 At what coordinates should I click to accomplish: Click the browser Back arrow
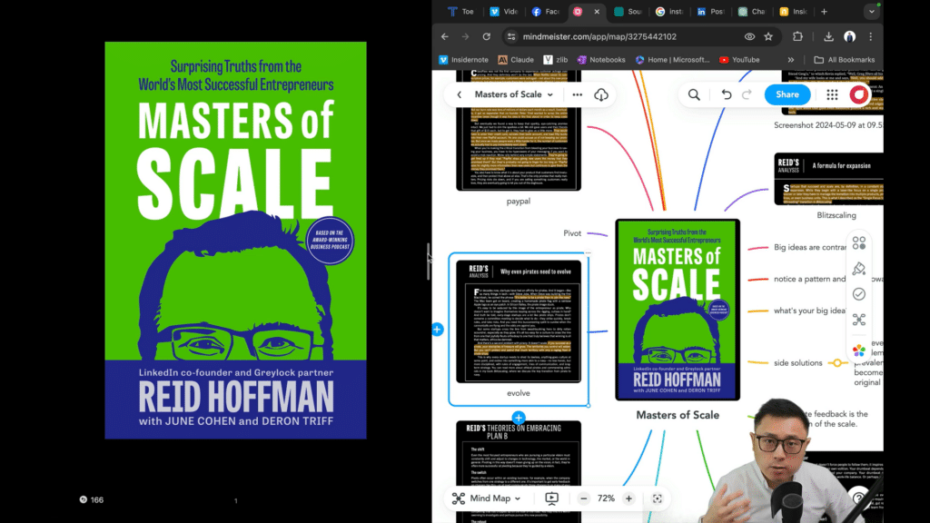[x=444, y=36]
